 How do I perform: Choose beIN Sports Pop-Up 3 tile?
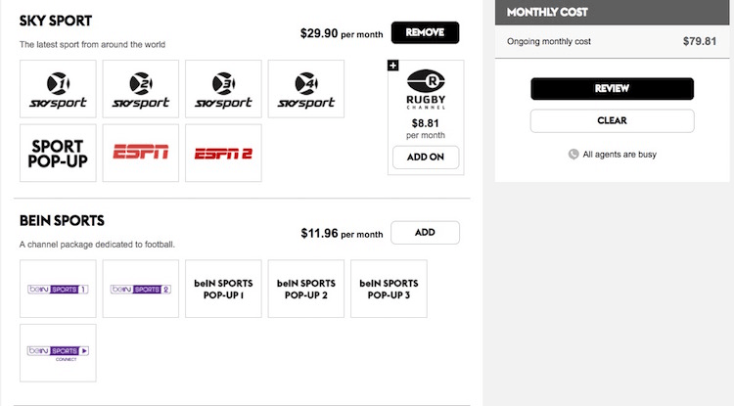point(389,289)
